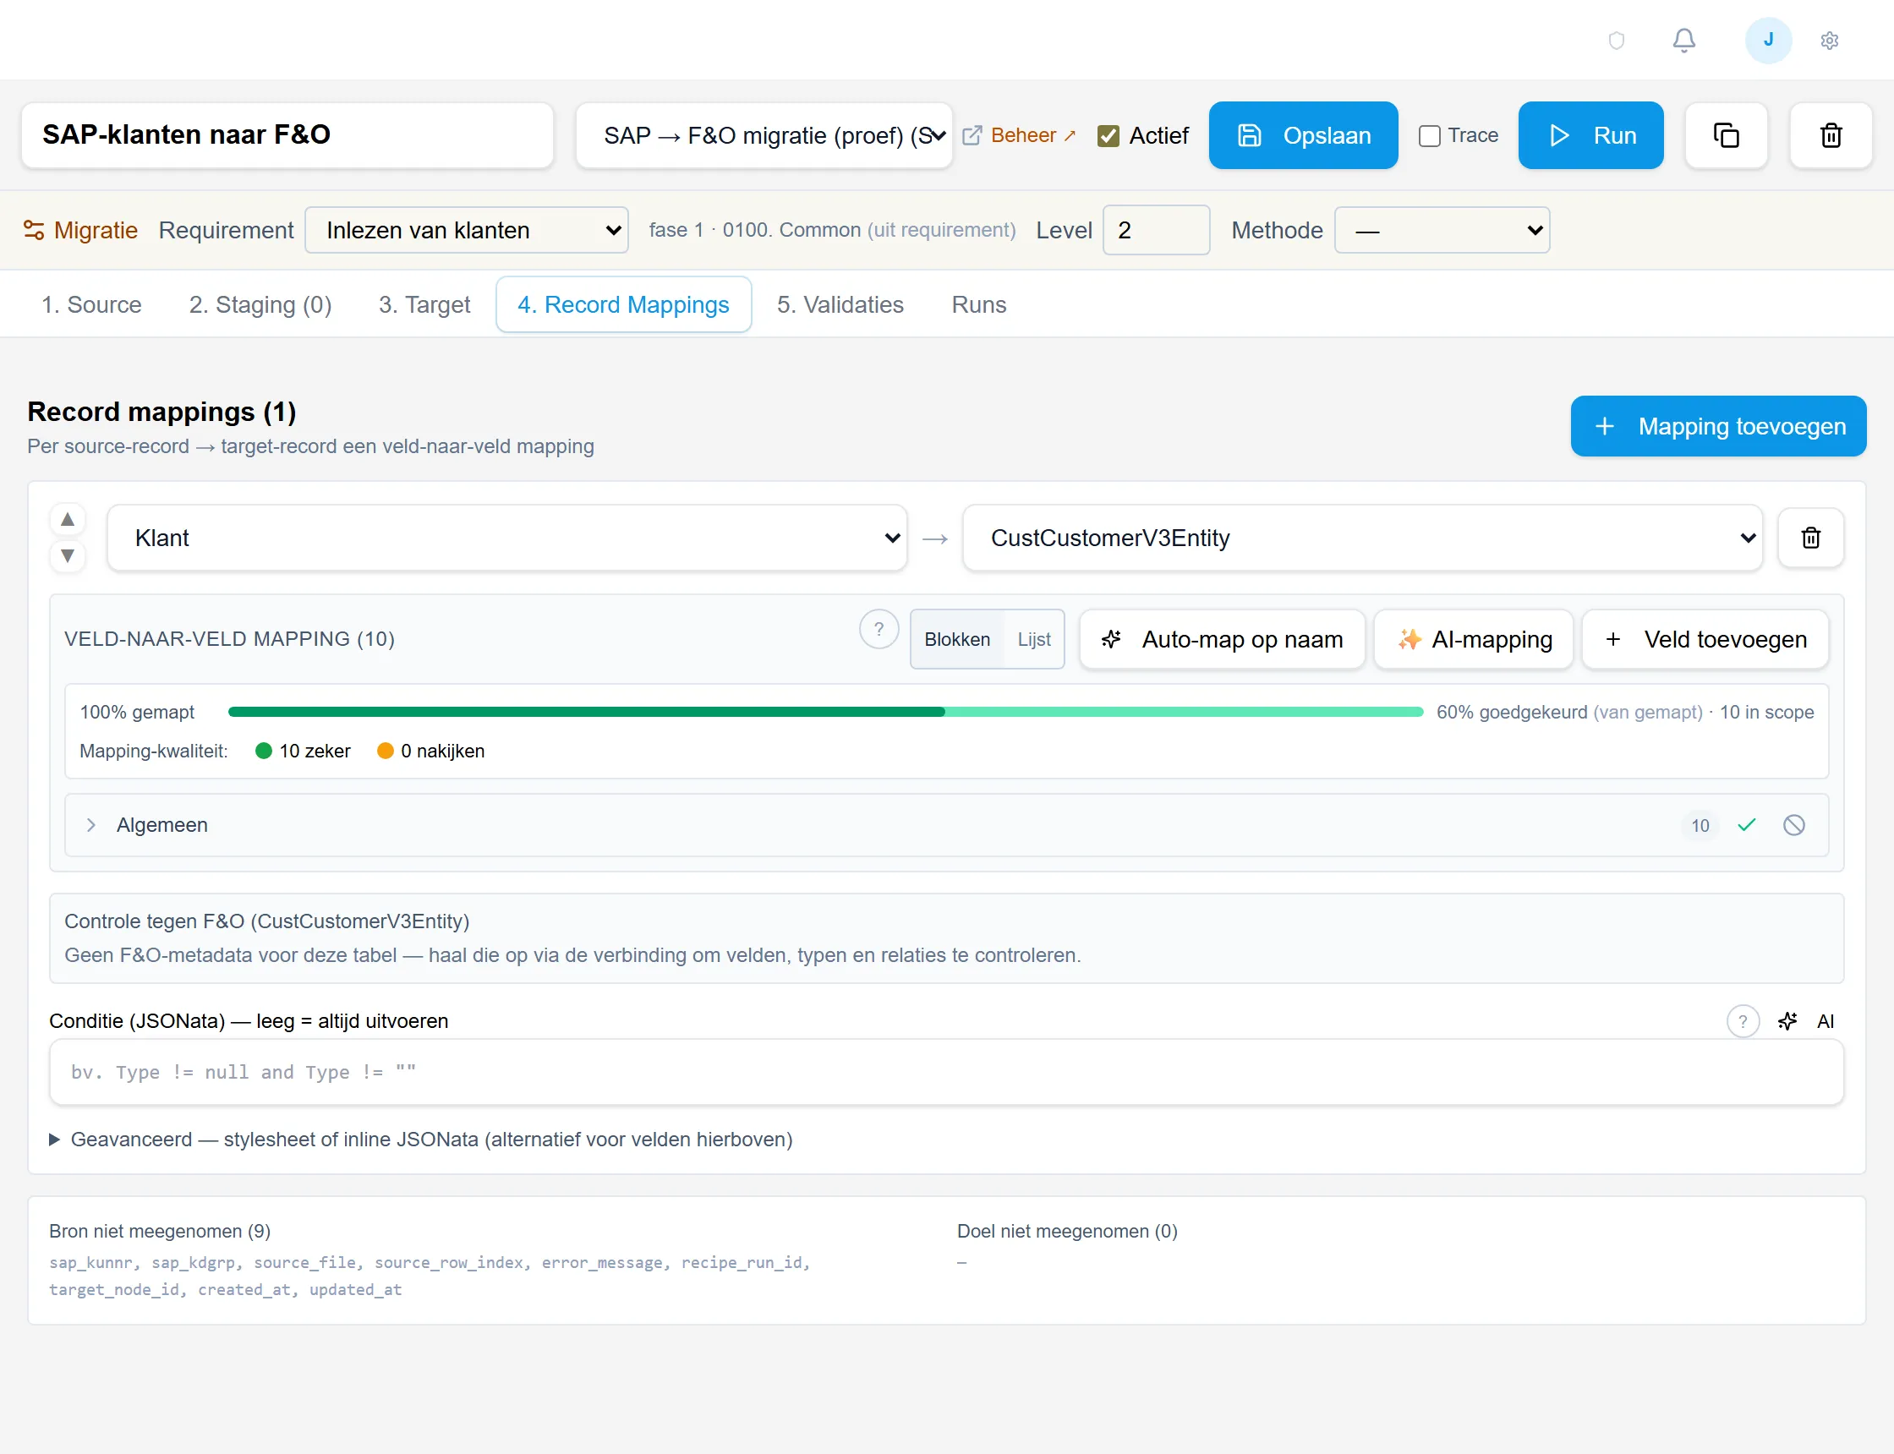
Task: Approve Algemeen block with checkmark icon
Action: point(1746,825)
